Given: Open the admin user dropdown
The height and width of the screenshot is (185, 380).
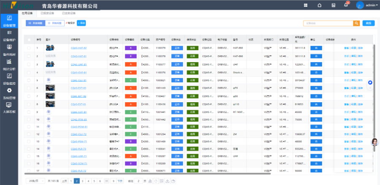Looking at the screenshot, I should pyautogui.click(x=366, y=5).
